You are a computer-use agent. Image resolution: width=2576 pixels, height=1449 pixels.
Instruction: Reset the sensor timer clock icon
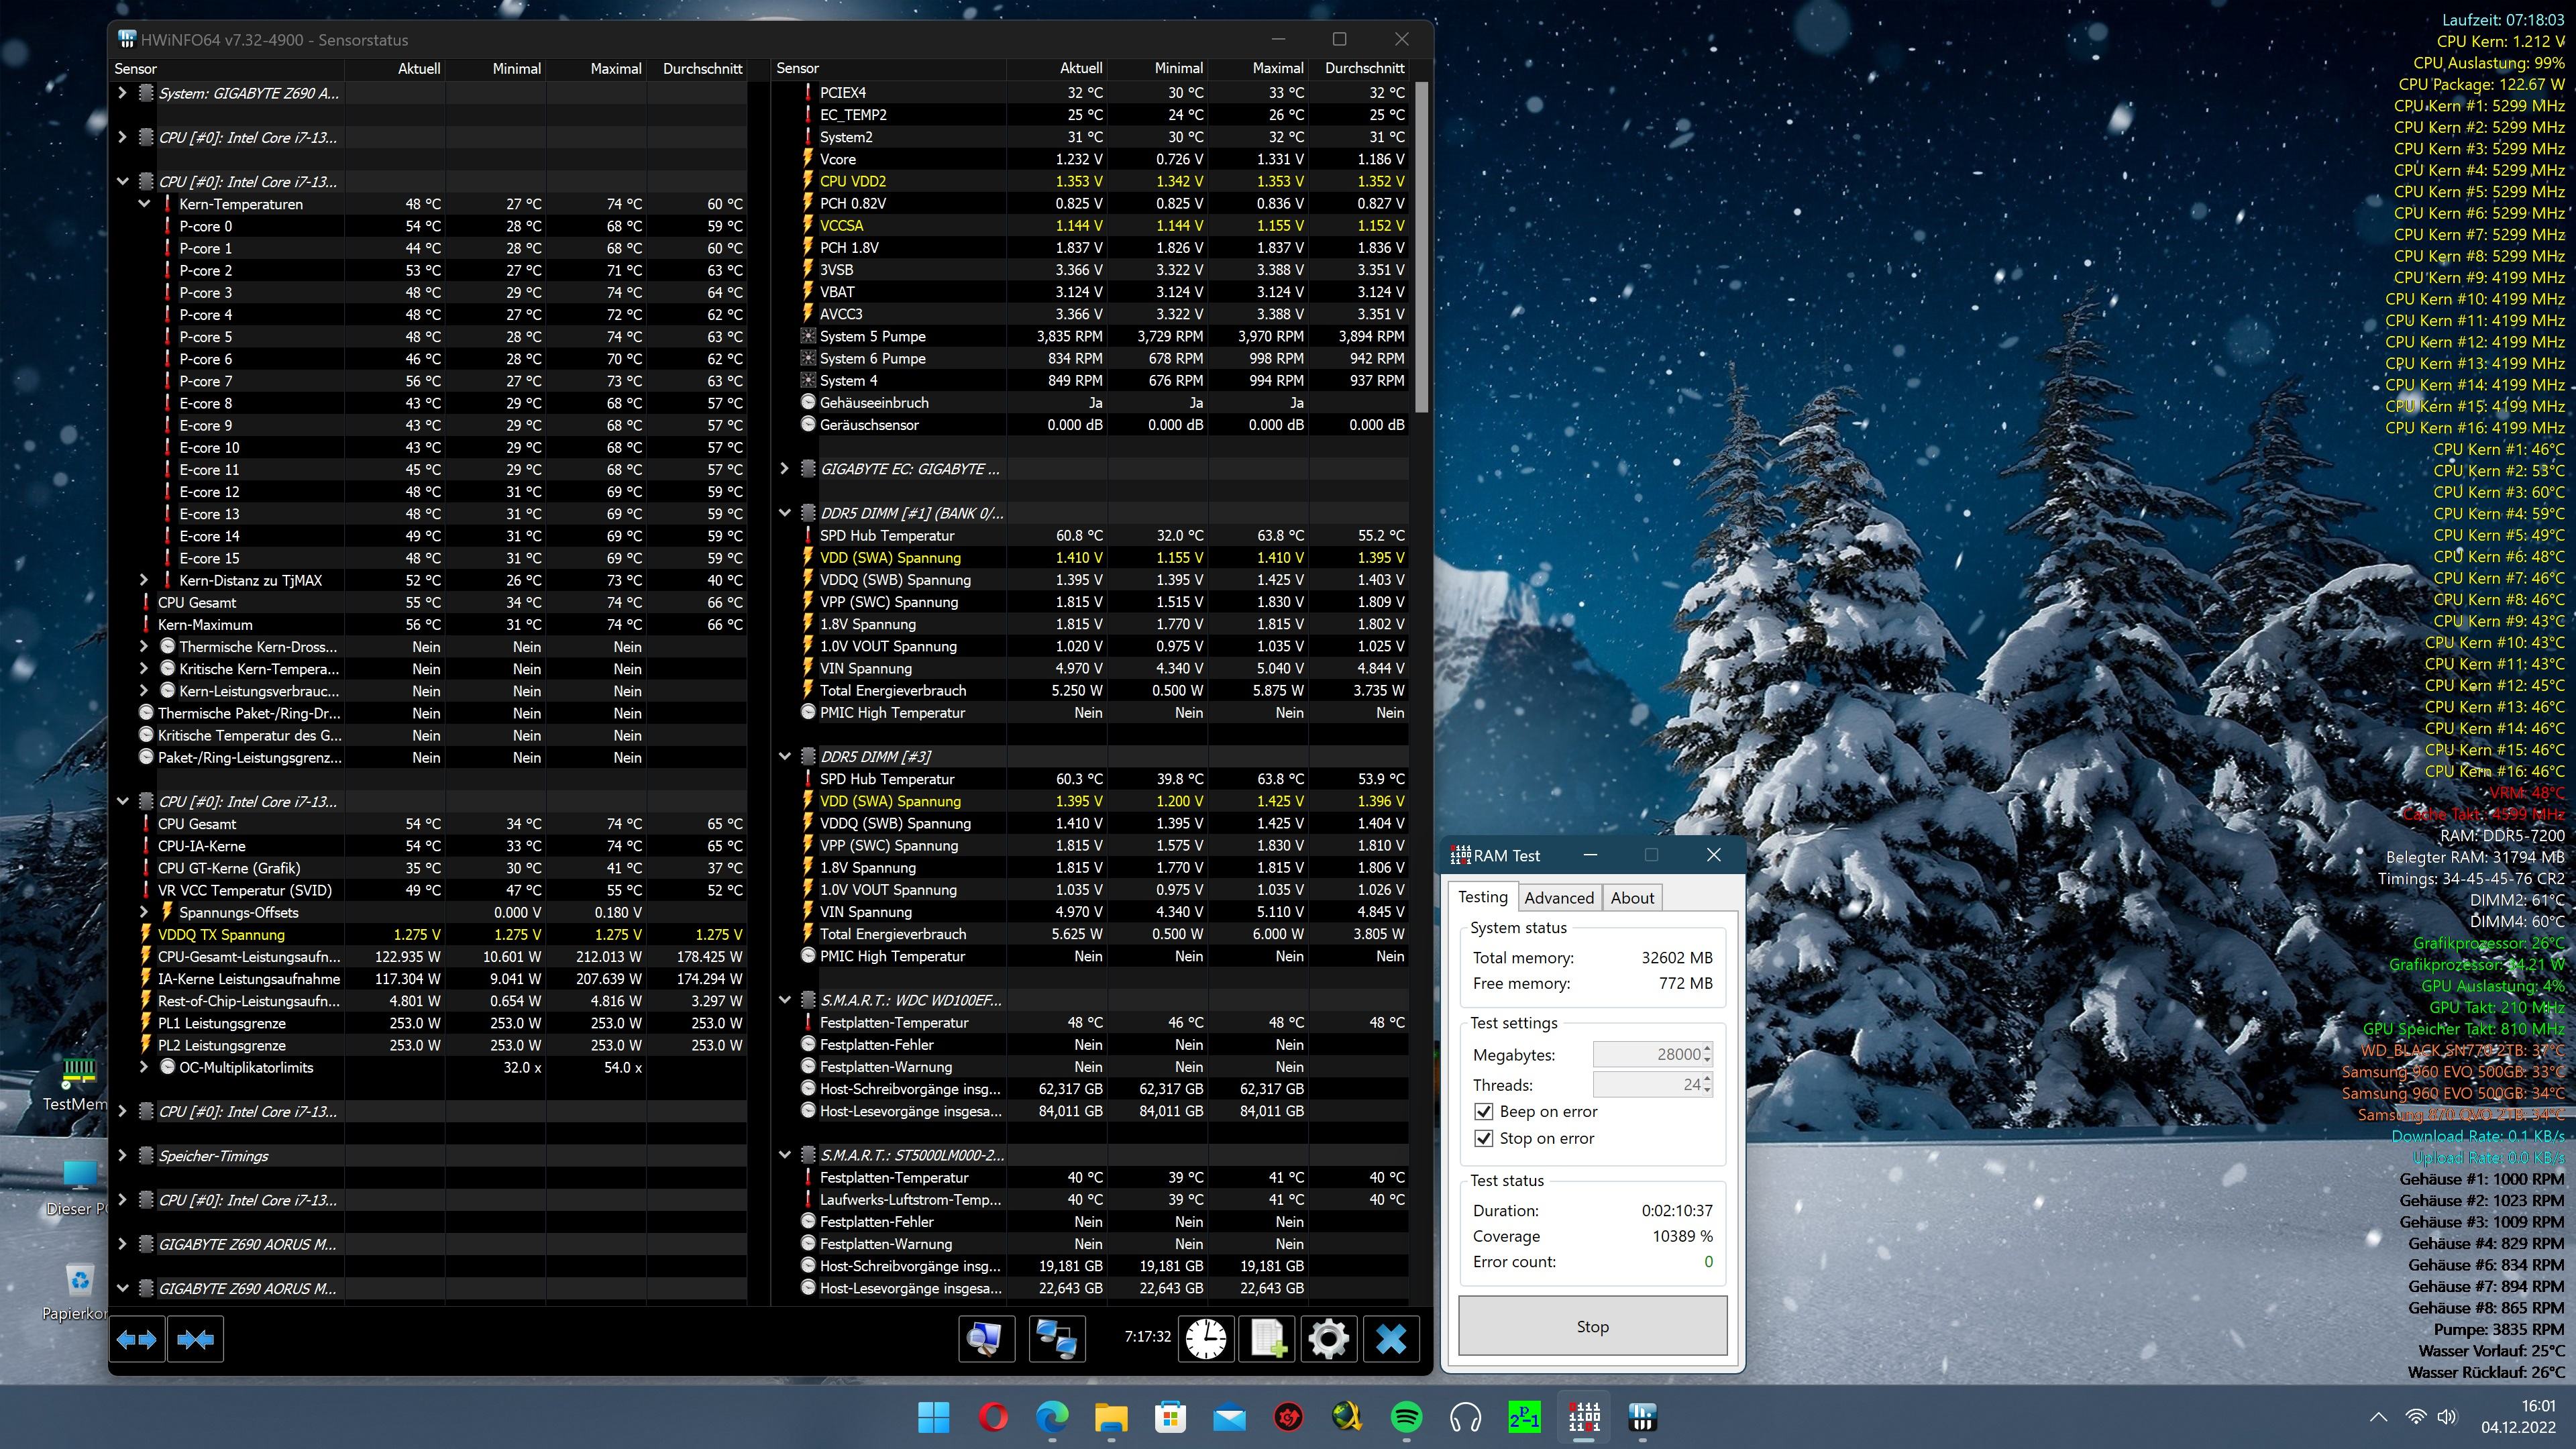(x=1207, y=1339)
